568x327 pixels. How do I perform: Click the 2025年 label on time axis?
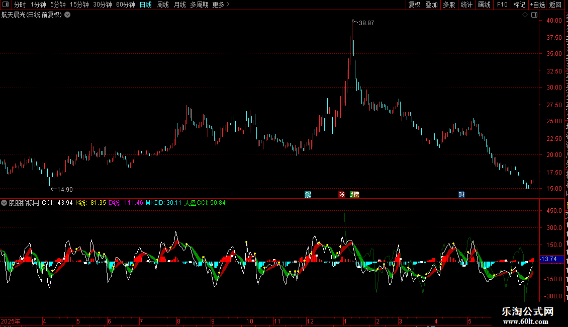click(x=11, y=321)
